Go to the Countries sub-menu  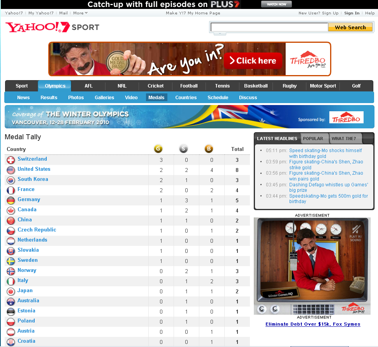pos(186,97)
